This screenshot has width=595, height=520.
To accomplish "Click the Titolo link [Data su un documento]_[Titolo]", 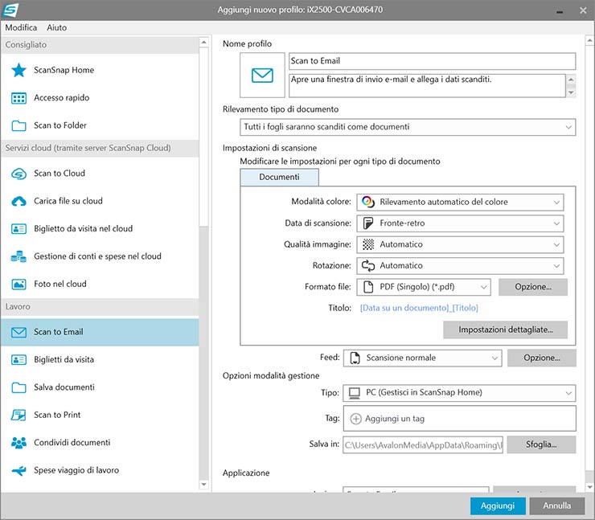I will pyautogui.click(x=419, y=308).
